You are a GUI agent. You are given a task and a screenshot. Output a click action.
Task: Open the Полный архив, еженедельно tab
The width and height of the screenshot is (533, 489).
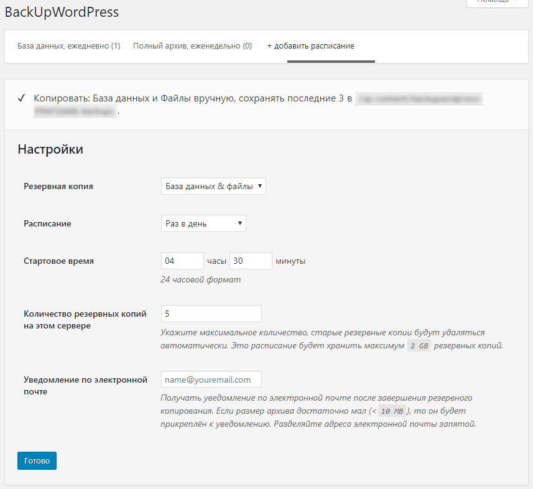click(192, 46)
